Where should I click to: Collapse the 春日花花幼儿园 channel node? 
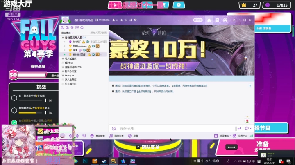click(63, 38)
